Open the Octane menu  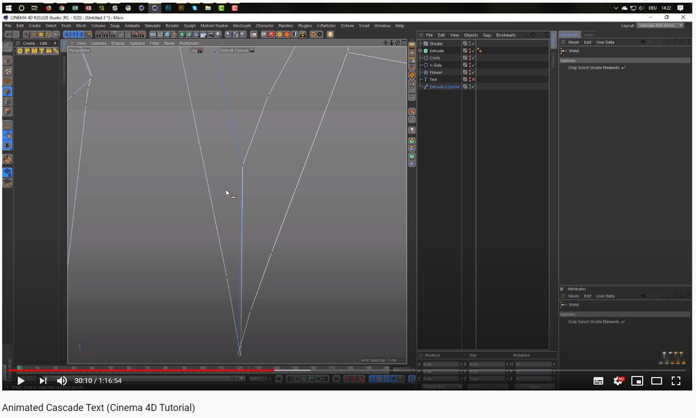(x=347, y=26)
